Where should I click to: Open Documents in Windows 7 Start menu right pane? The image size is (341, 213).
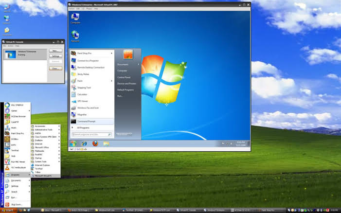tap(123, 65)
